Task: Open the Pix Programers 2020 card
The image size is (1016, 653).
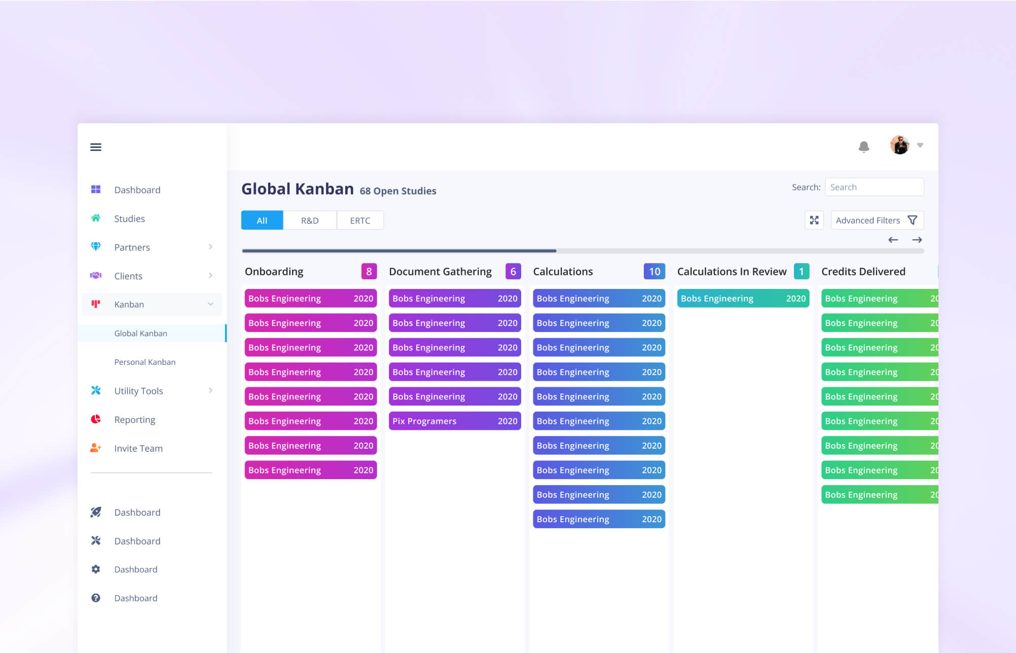Action: [455, 421]
